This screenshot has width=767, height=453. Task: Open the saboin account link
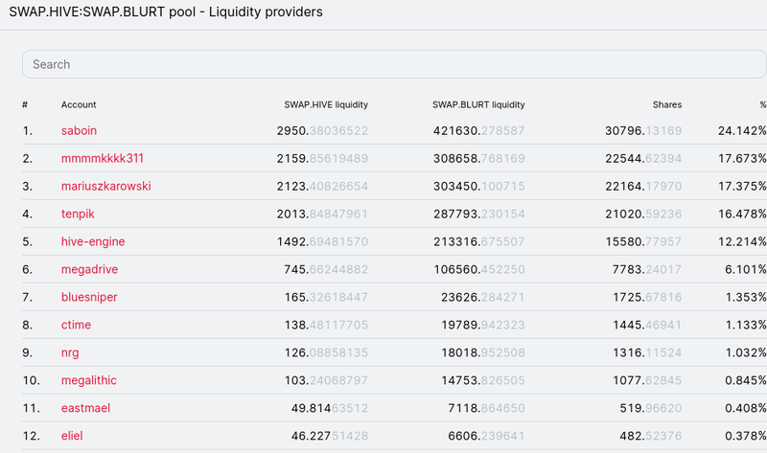[x=79, y=130]
